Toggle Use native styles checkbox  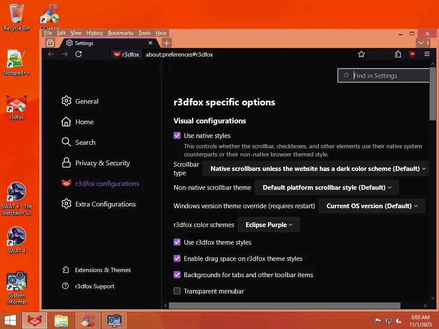tap(177, 136)
